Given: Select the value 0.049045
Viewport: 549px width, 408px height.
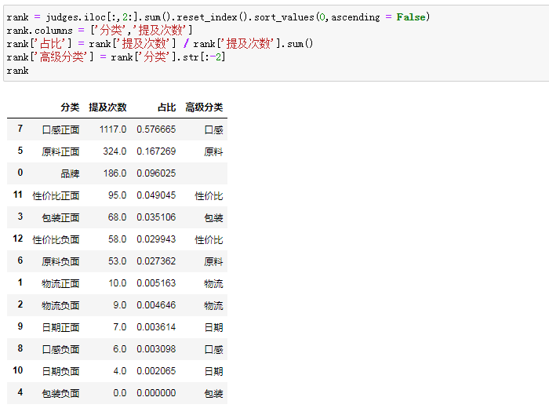Looking at the screenshot, I should click(x=156, y=195).
